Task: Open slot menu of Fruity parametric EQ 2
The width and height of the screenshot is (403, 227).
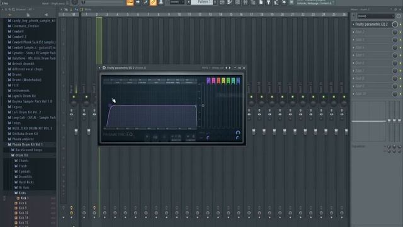Action: [x=354, y=24]
